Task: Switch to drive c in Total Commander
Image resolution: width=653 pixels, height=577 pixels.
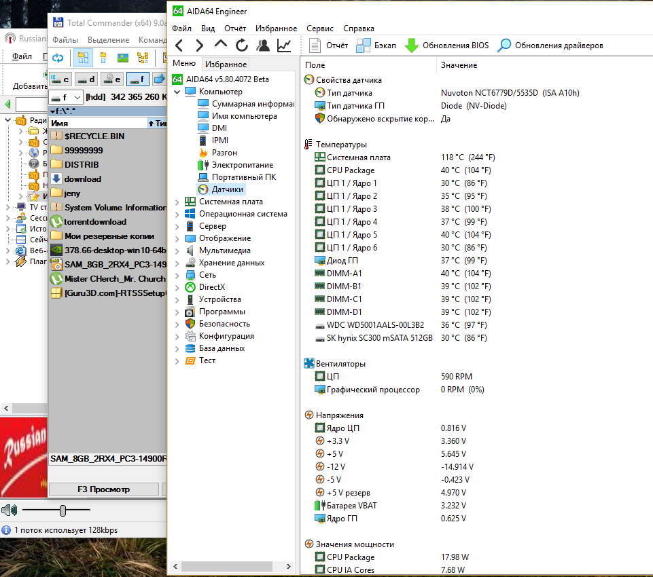Action: click(x=60, y=79)
